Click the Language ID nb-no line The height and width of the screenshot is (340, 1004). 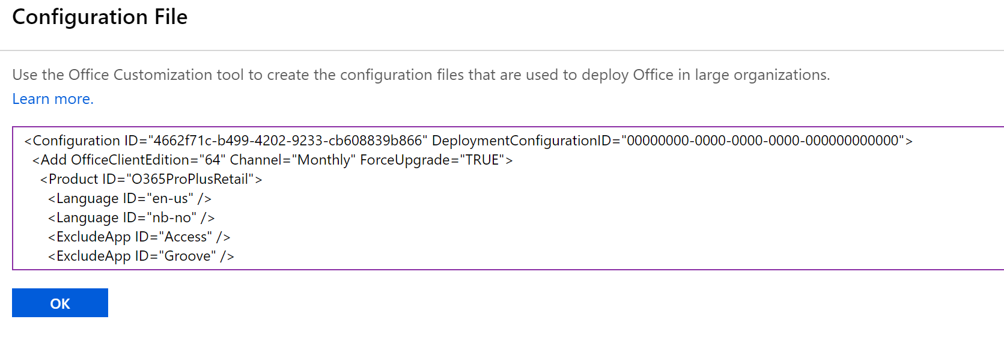point(131,217)
